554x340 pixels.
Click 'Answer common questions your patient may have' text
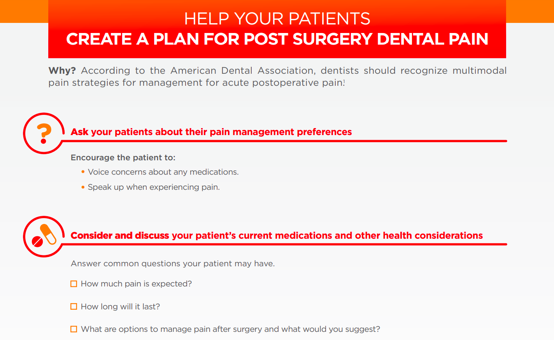coord(173,264)
